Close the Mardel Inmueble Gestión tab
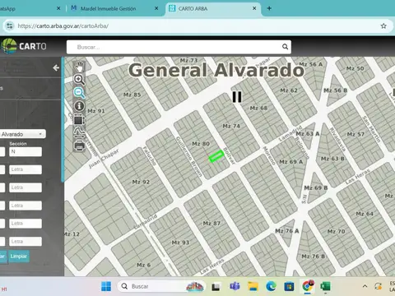 click(156, 8)
